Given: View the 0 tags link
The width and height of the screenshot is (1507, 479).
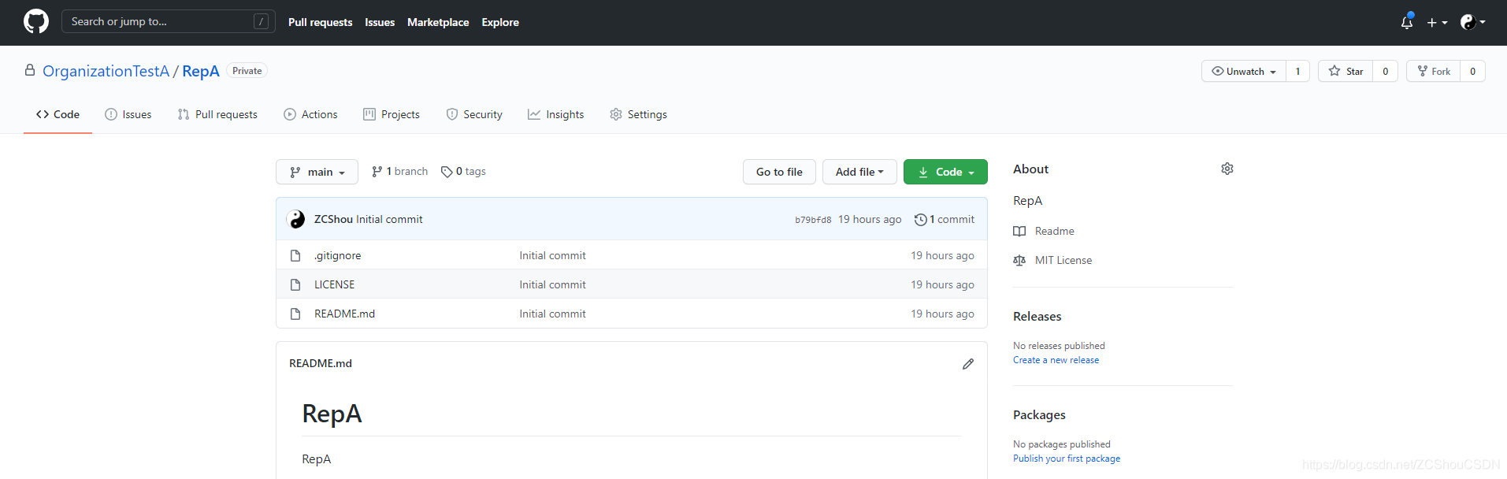Looking at the screenshot, I should pyautogui.click(x=463, y=171).
